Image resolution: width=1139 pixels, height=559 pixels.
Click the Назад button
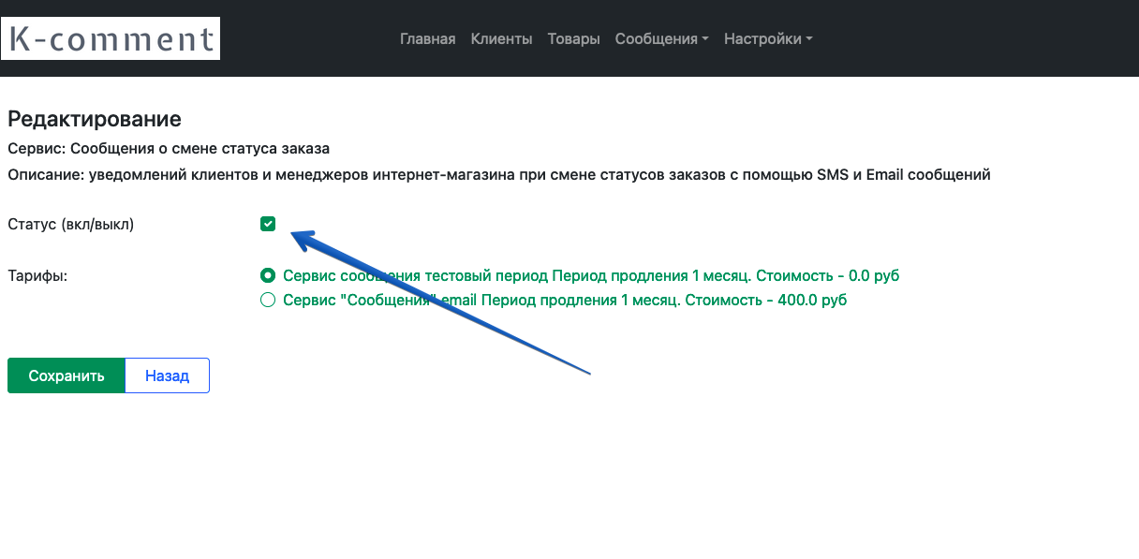pos(167,375)
